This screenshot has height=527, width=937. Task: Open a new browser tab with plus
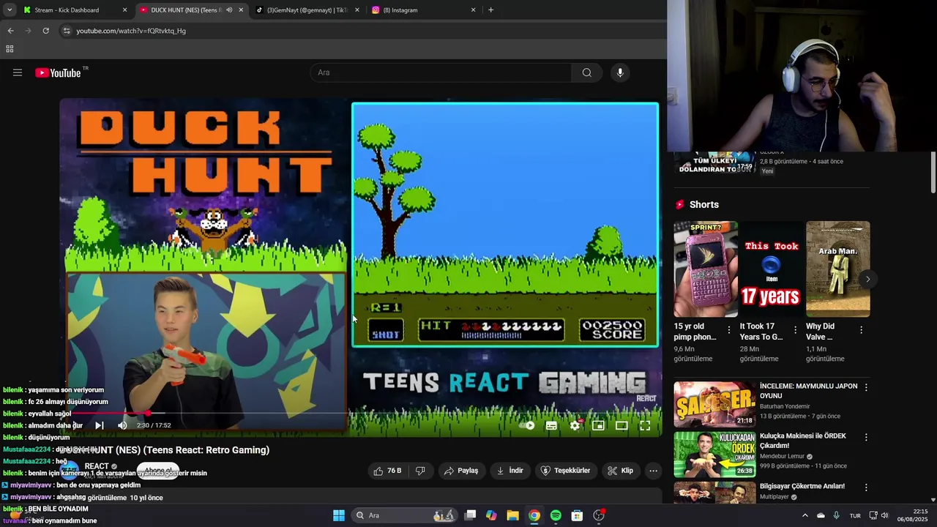pos(490,10)
